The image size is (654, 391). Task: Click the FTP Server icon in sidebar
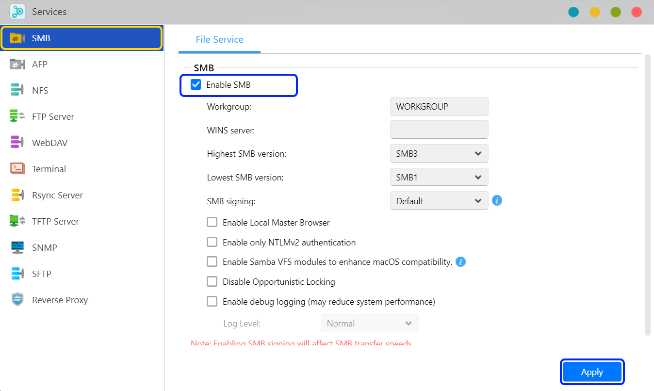[x=17, y=117]
